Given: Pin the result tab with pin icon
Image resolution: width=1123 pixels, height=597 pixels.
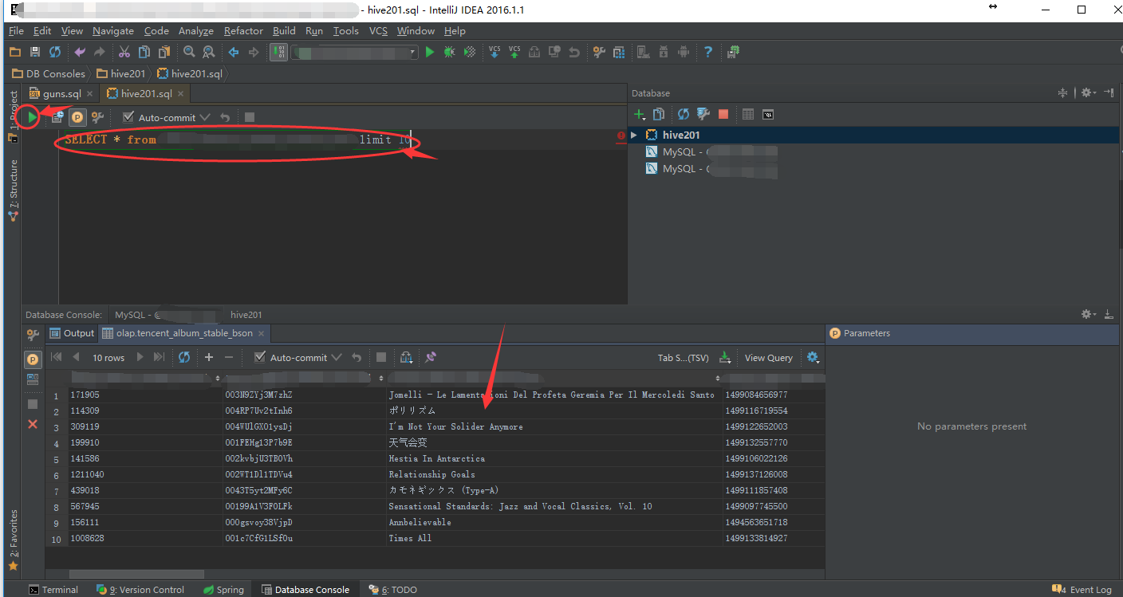Looking at the screenshot, I should pyautogui.click(x=431, y=357).
